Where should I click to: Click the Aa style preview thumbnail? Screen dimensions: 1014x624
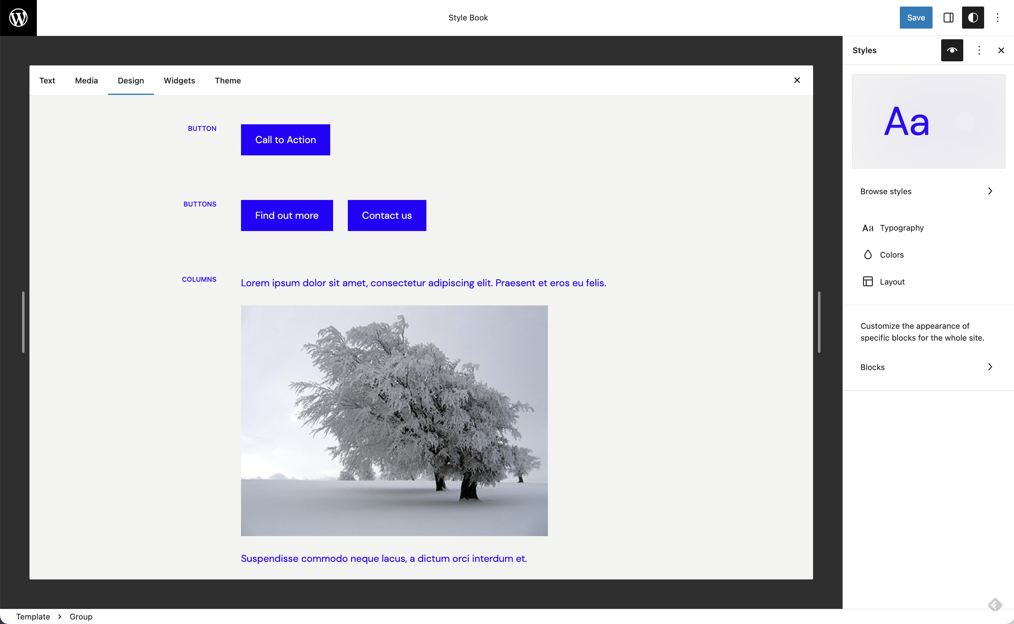928,121
